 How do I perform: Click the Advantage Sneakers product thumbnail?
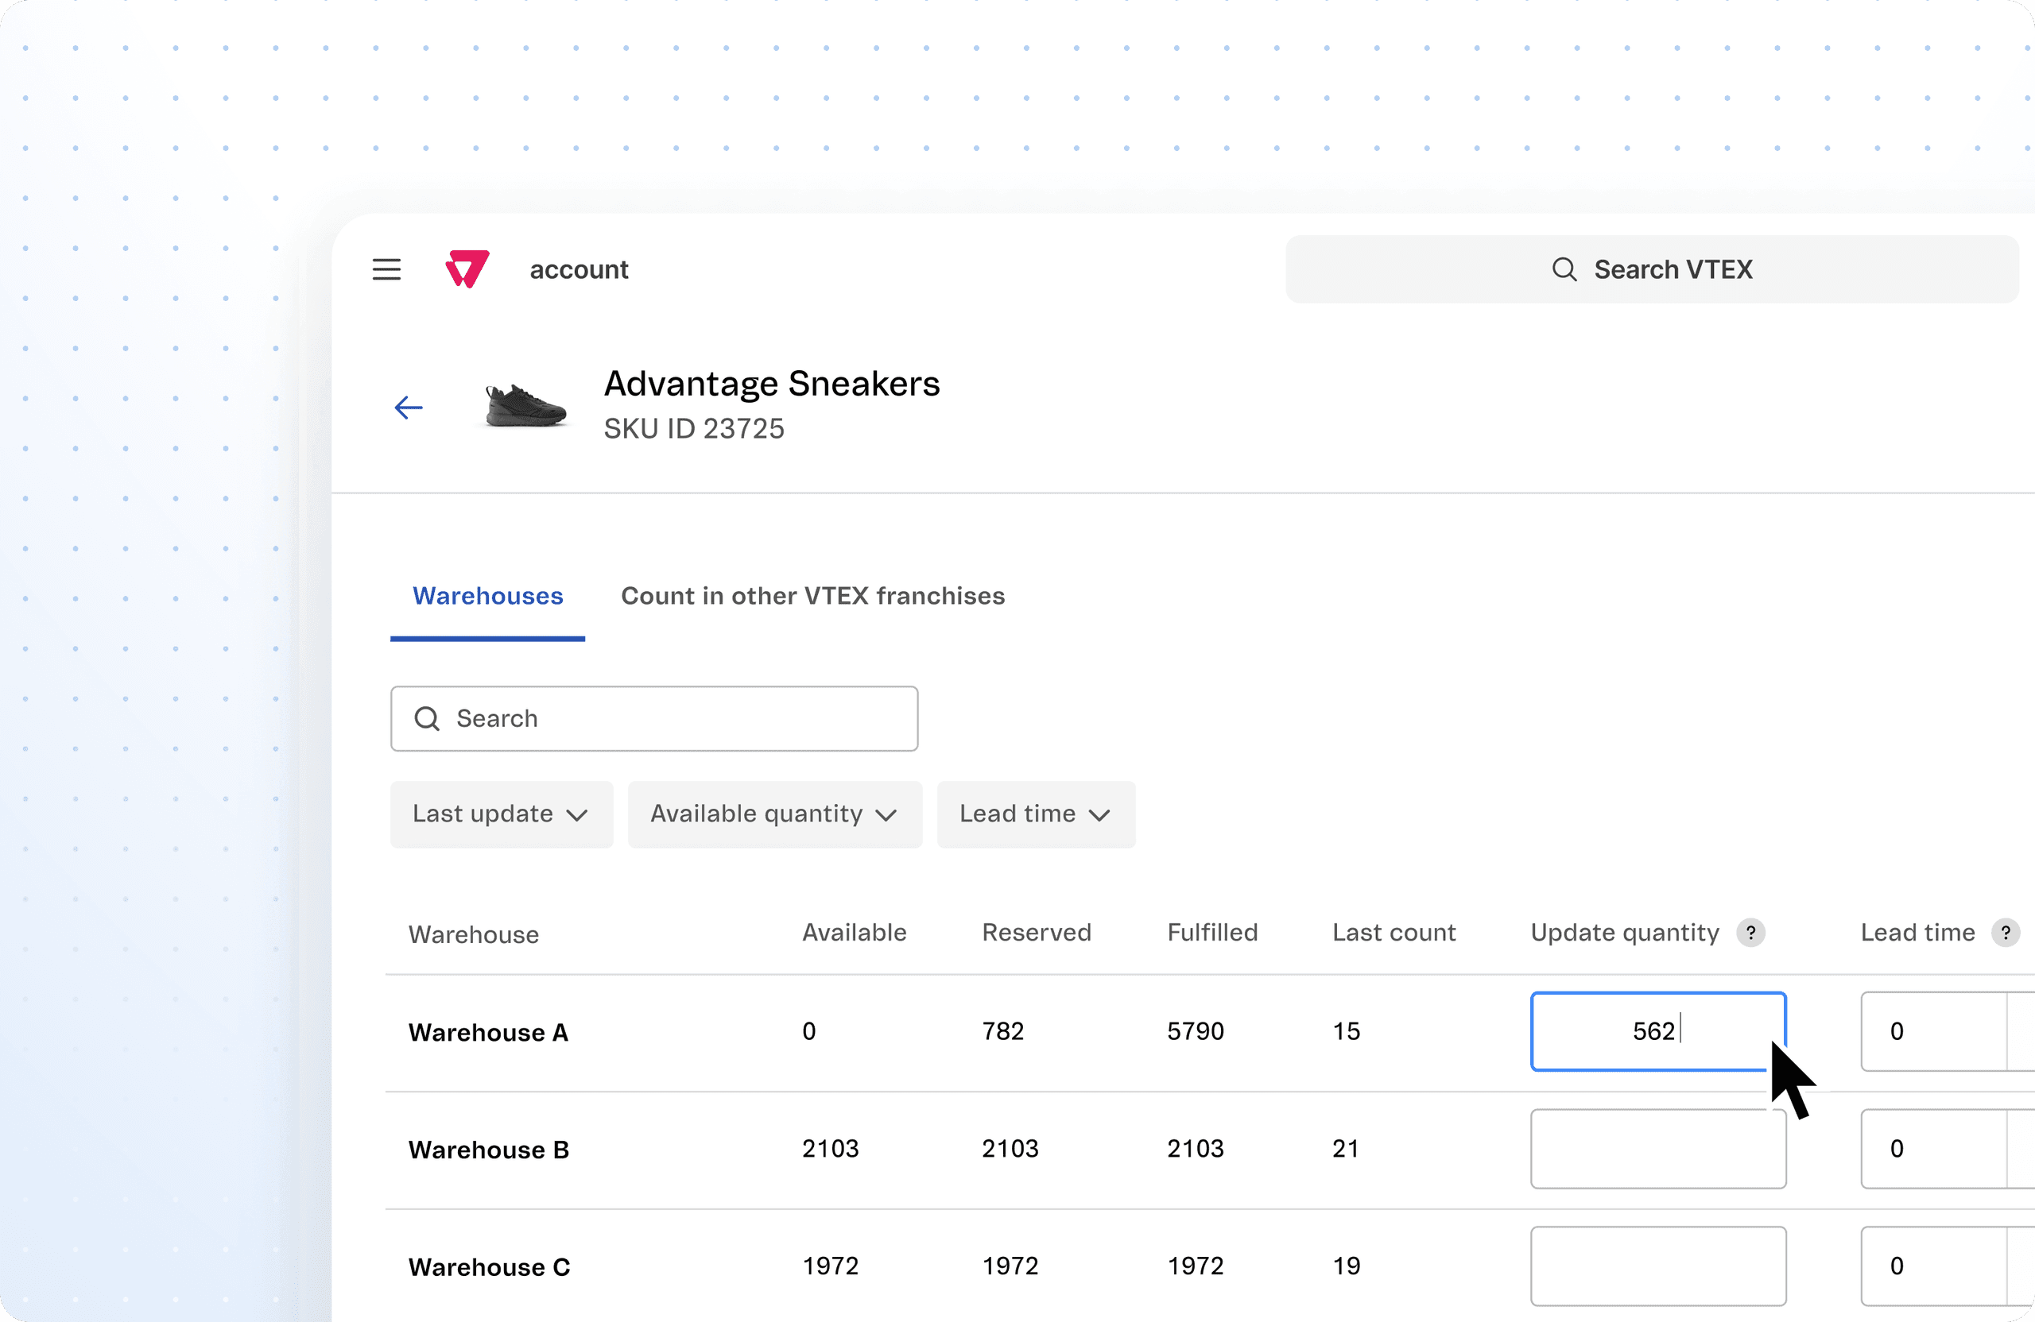(525, 406)
